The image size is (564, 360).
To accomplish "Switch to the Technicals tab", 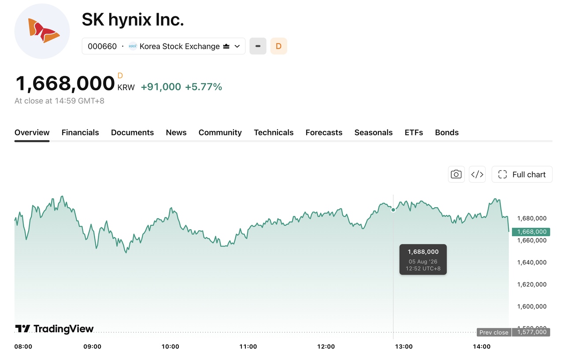I will coord(274,133).
